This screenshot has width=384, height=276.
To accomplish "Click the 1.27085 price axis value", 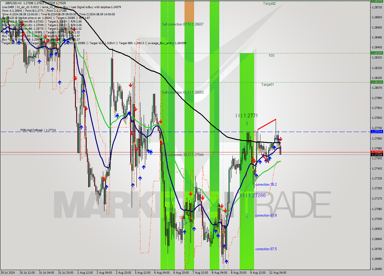I will coord(377,209).
